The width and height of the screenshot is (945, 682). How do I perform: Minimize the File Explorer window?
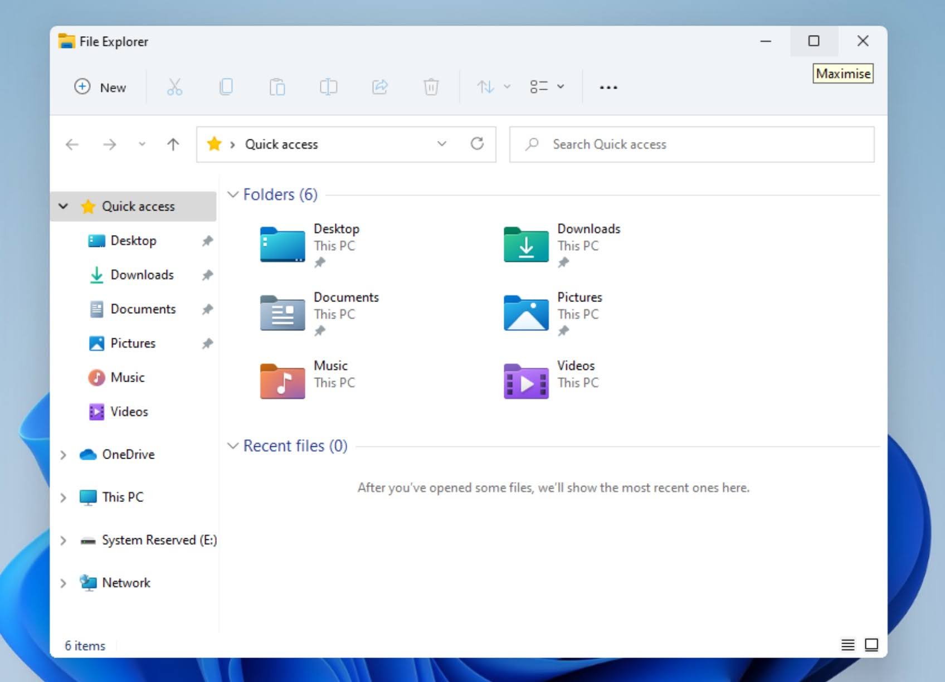point(766,41)
